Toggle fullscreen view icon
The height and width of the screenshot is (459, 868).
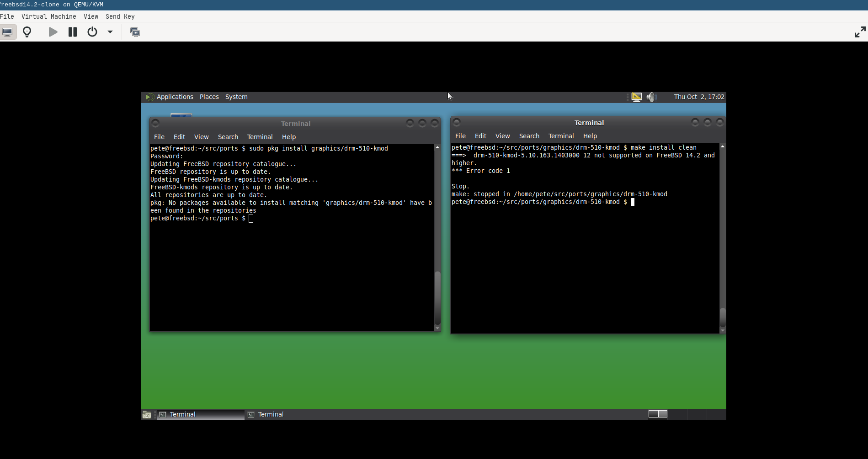[860, 32]
